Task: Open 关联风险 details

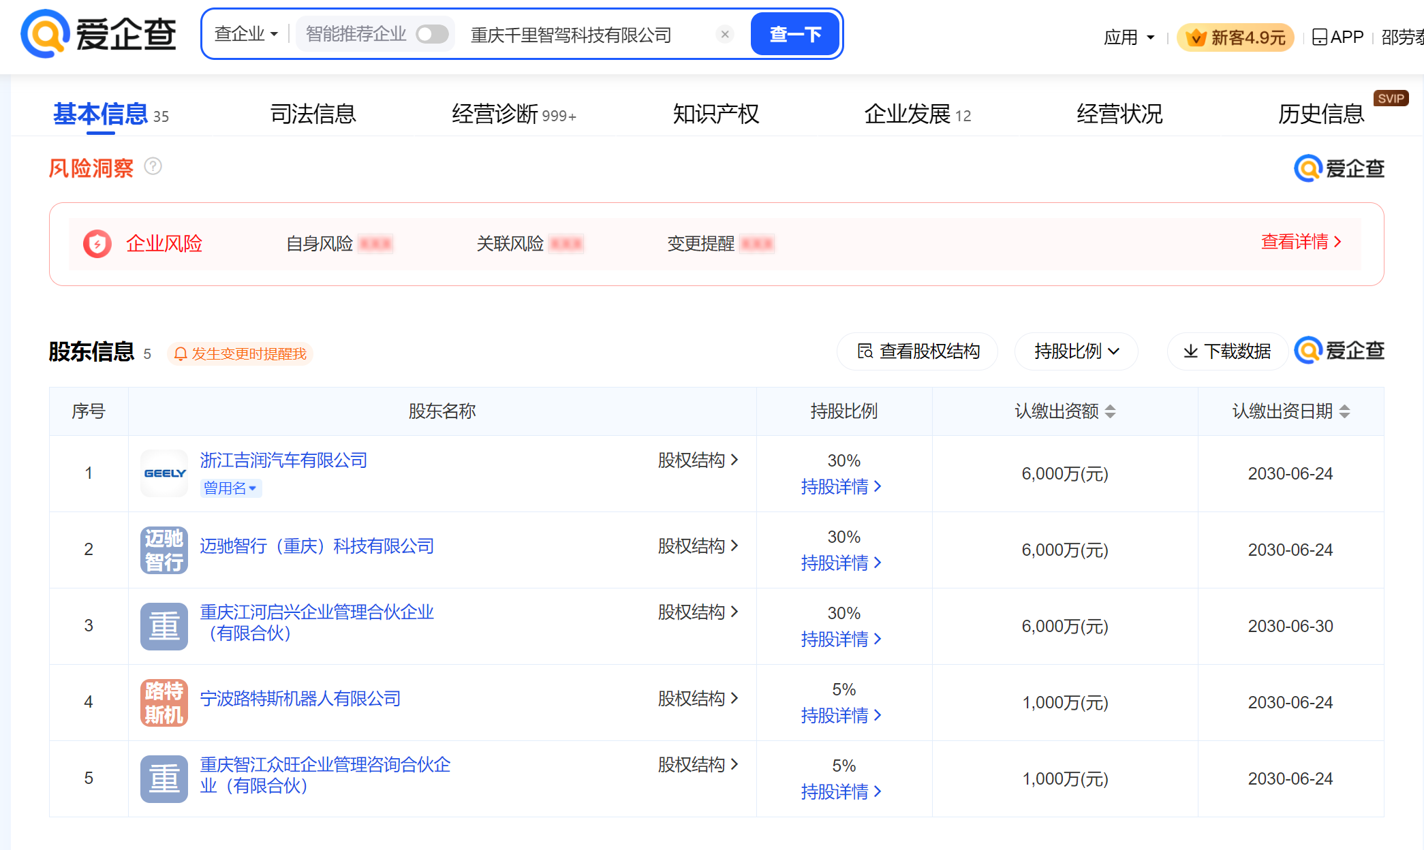Action: [x=530, y=243]
